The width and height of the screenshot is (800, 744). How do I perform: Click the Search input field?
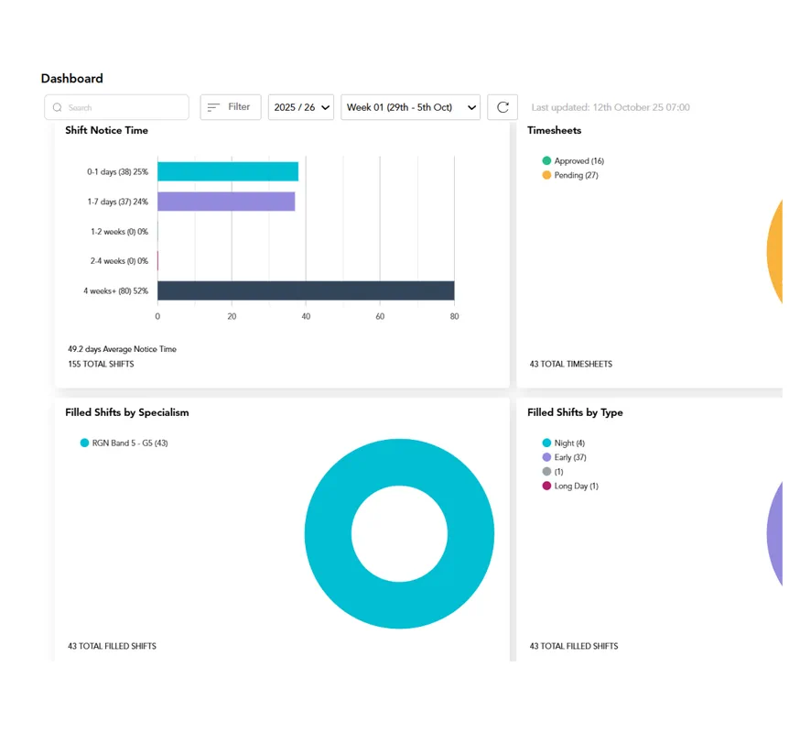point(117,107)
